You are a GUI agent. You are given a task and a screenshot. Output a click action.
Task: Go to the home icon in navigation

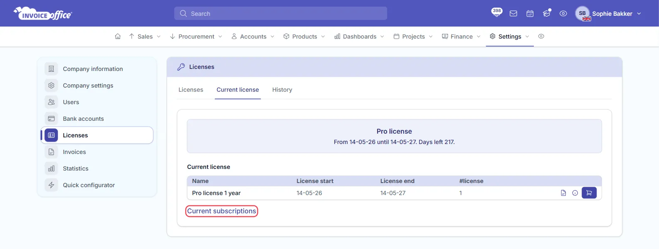coord(118,37)
